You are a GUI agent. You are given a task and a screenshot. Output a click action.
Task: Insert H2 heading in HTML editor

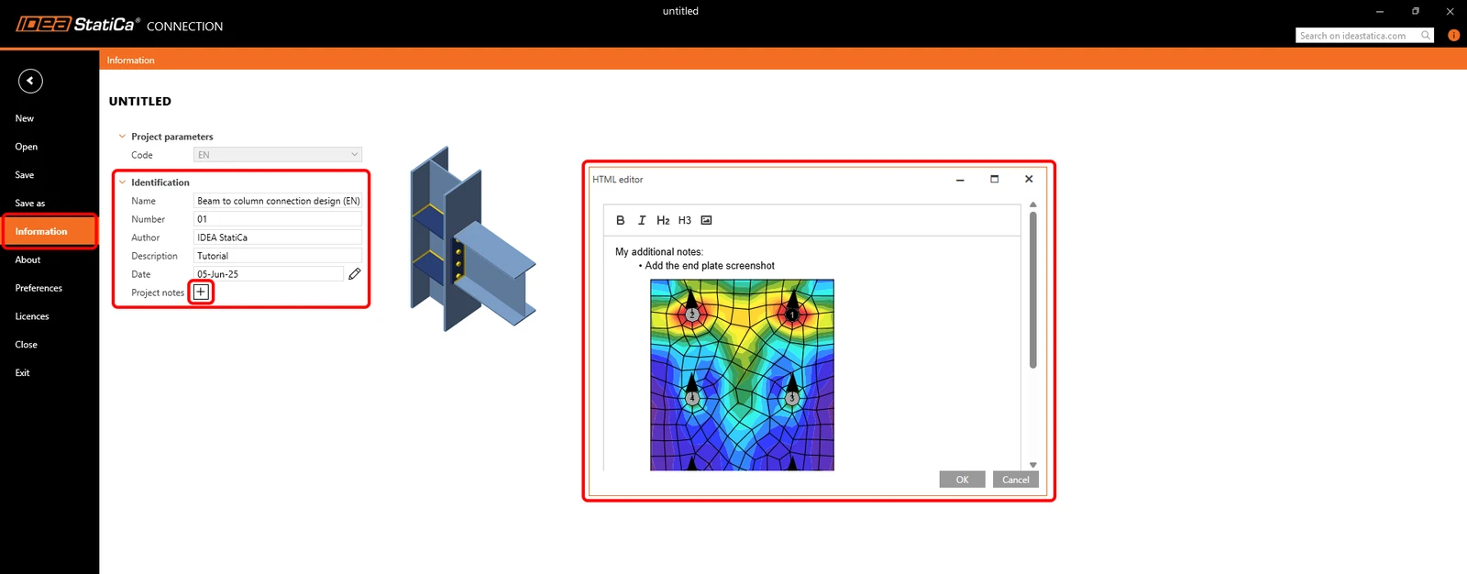(663, 220)
